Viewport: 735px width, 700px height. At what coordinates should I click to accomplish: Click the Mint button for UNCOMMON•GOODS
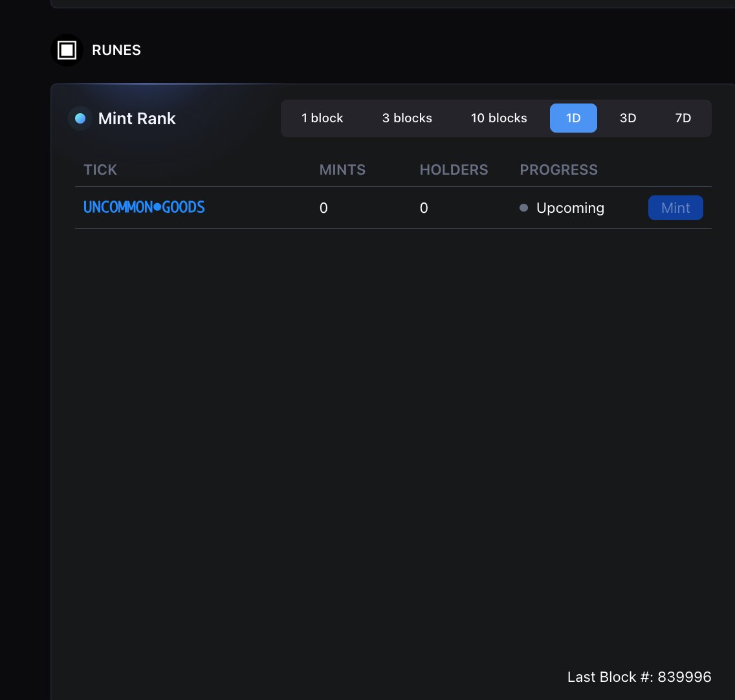coord(675,208)
